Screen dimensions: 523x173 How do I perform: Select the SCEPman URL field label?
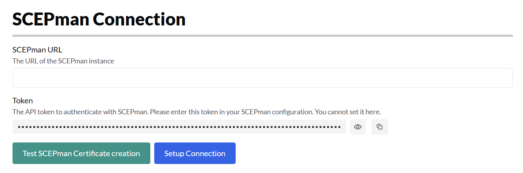[x=37, y=50]
